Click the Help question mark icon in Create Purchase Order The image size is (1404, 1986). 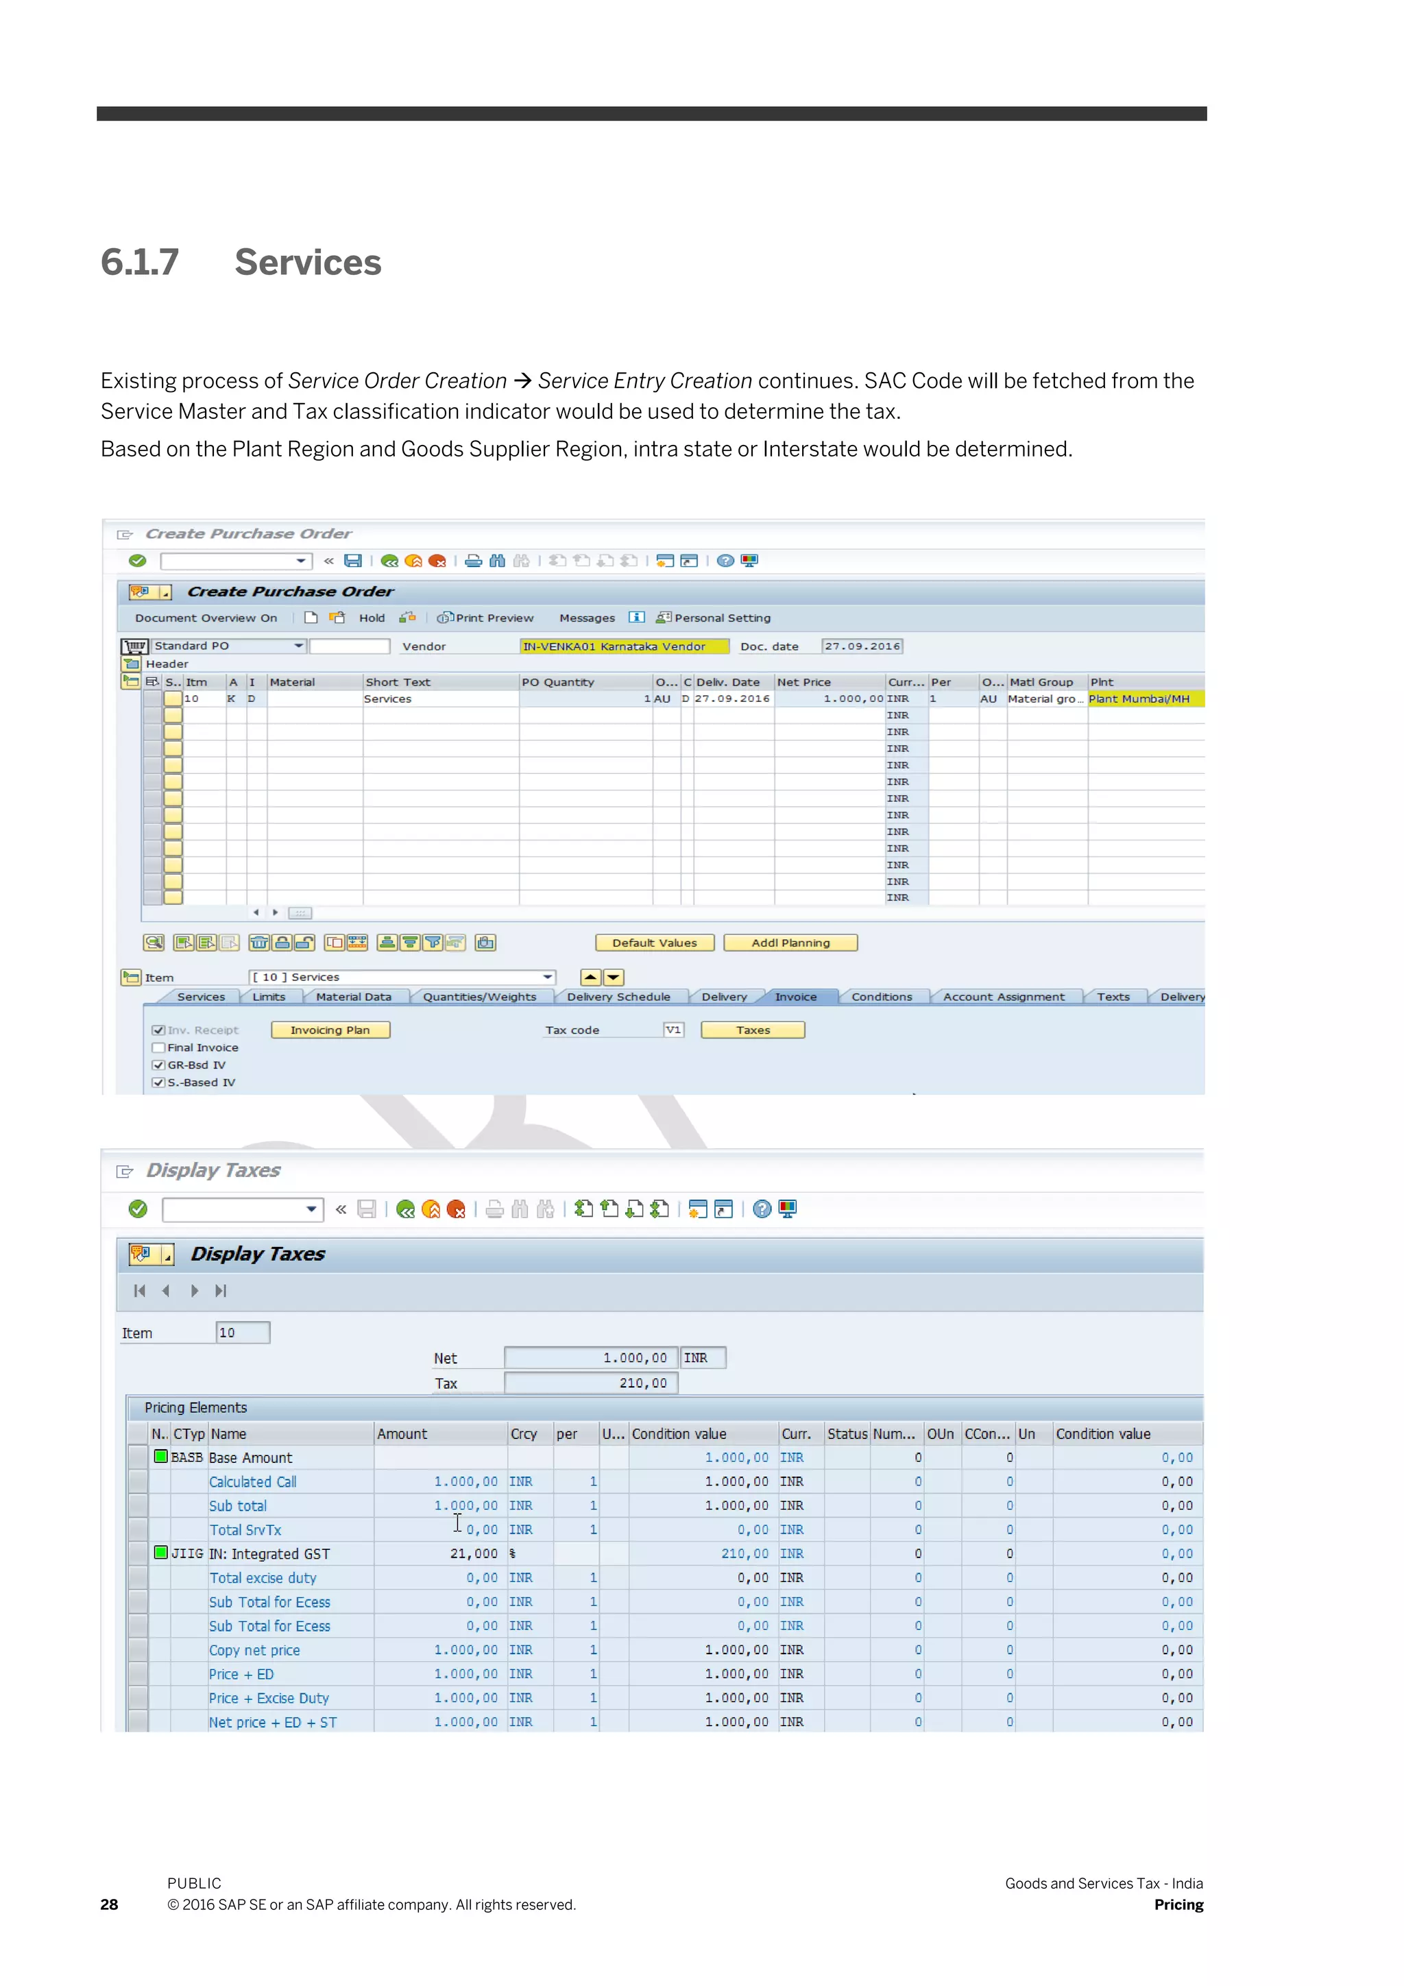(726, 561)
